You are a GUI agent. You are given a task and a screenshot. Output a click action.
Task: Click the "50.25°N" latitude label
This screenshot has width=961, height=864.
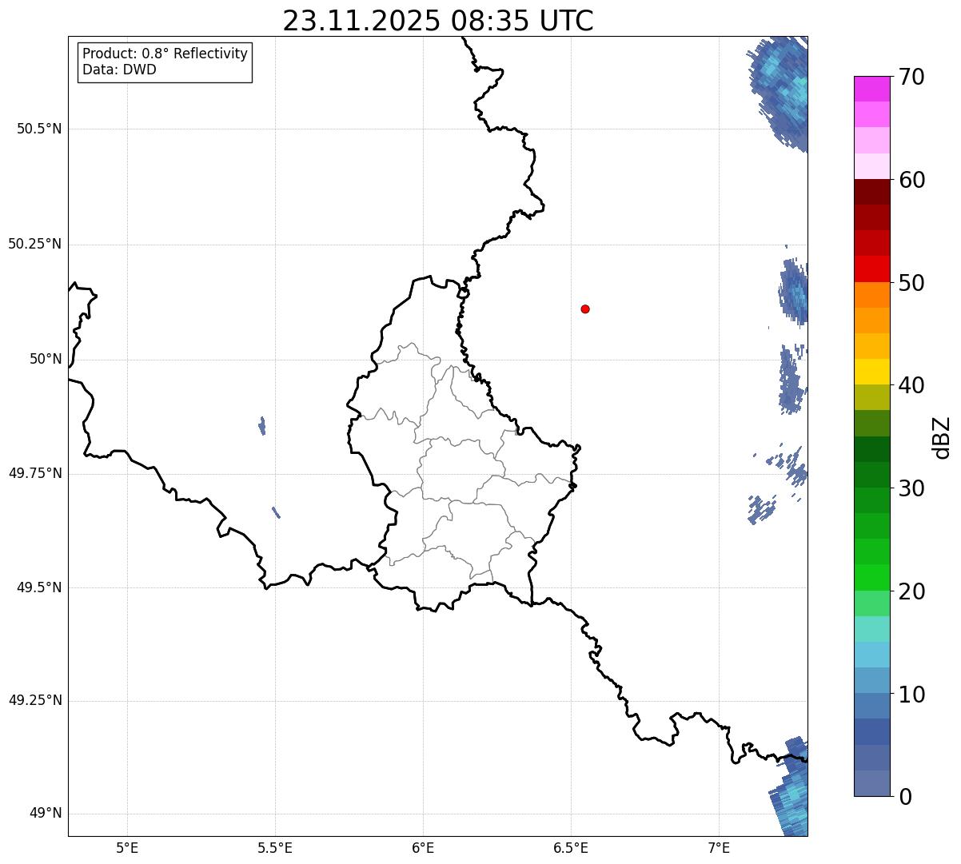[x=35, y=244]
